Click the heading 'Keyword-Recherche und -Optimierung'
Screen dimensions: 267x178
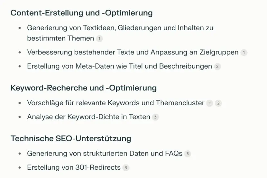point(84,88)
